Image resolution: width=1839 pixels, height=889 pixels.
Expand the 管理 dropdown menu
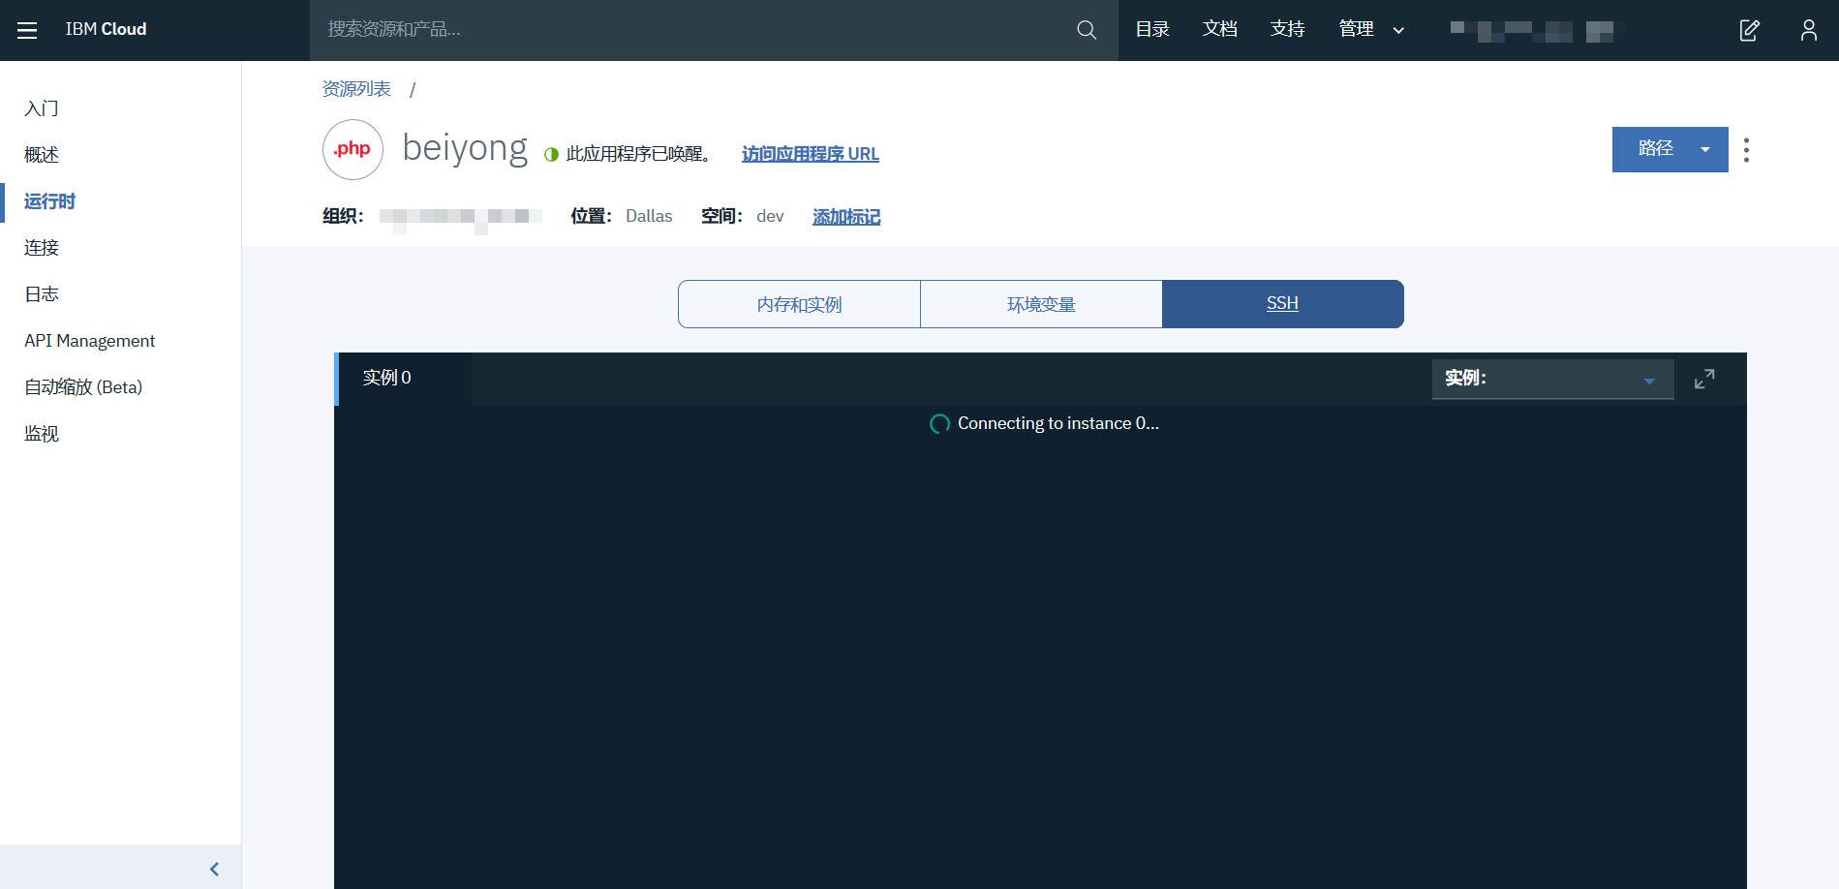point(1371,30)
